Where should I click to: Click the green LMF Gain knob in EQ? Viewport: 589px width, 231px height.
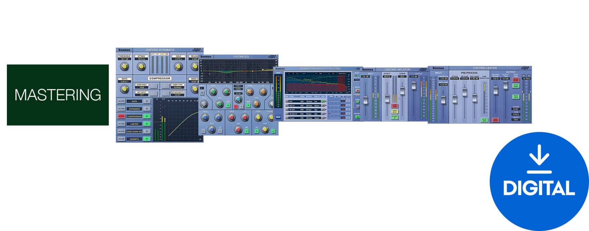(220, 104)
